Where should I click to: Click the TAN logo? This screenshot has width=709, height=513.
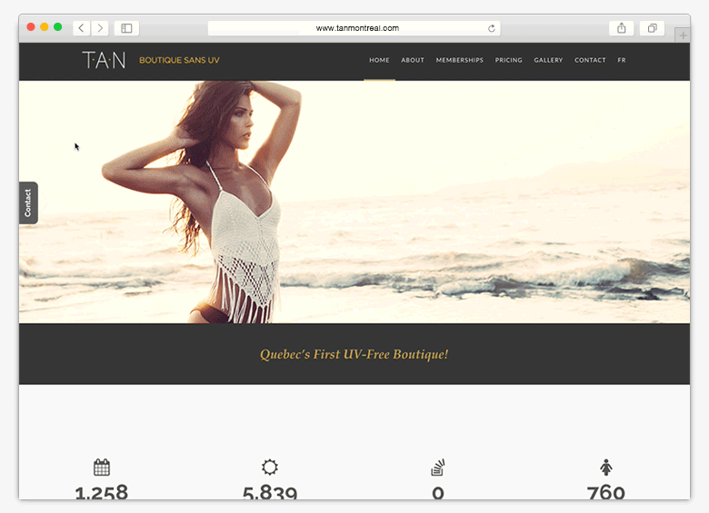coord(104,60)
